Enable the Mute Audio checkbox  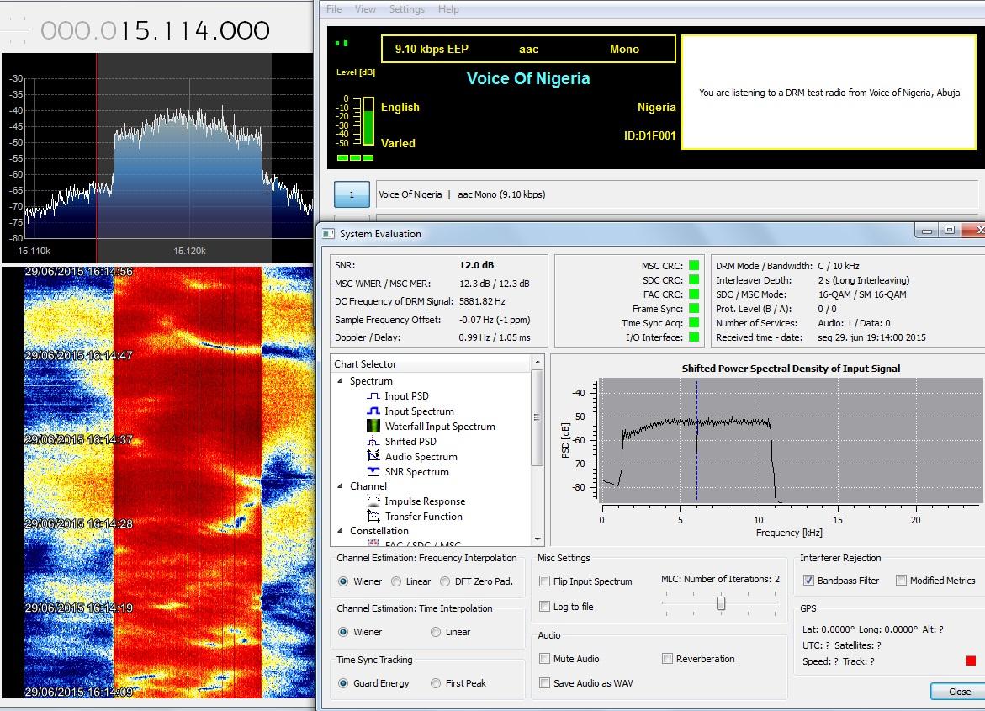coord(545,659)
